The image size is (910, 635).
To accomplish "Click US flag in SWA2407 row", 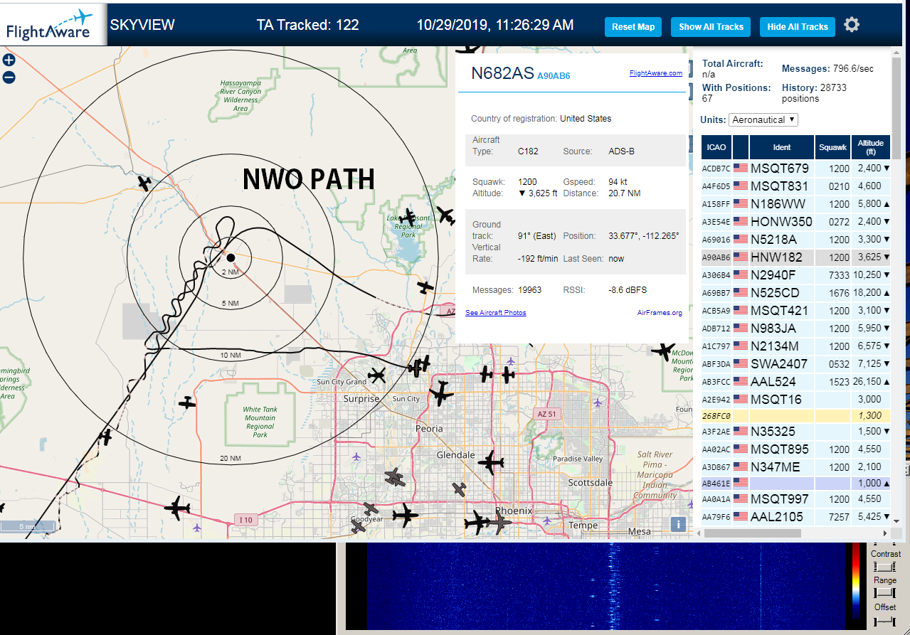I will 741,364.
